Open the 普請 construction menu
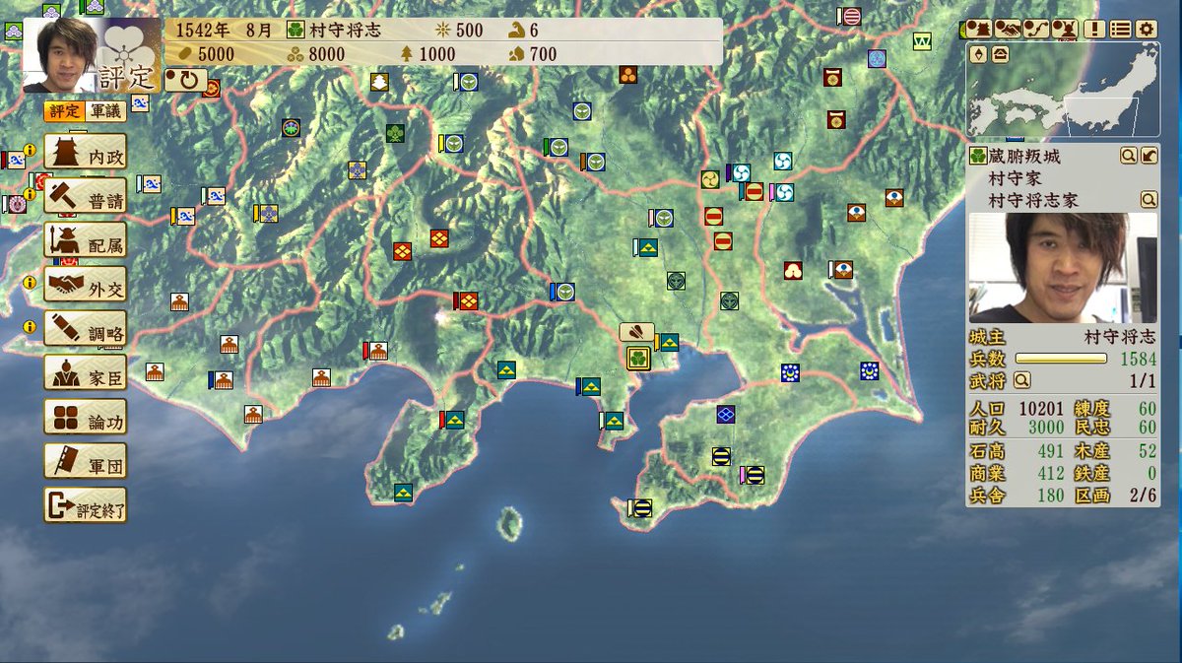This screenshot has height=663, width=1182. [86, 195]
